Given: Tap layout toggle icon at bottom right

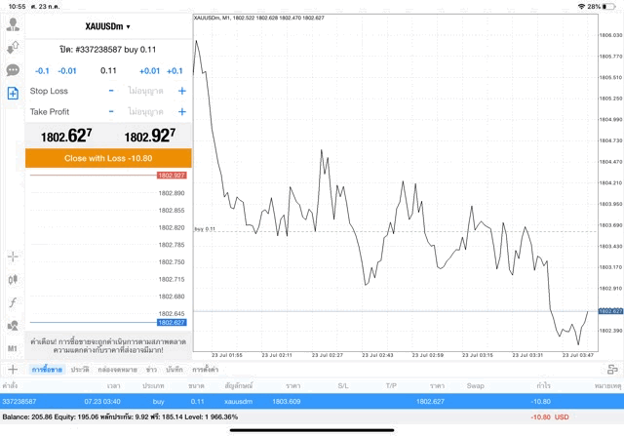Looking at the screenshot, I should [612, 370].
